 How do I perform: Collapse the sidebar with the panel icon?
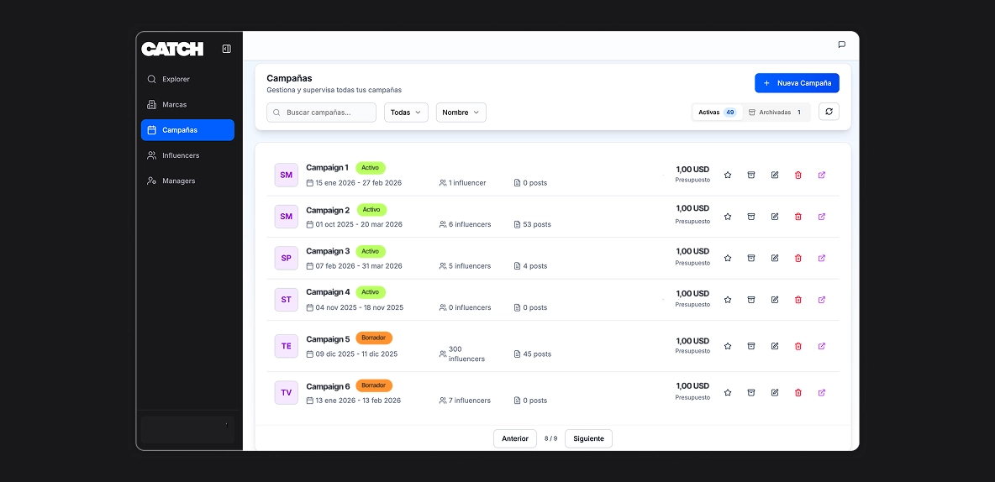[x=226, y=49]
